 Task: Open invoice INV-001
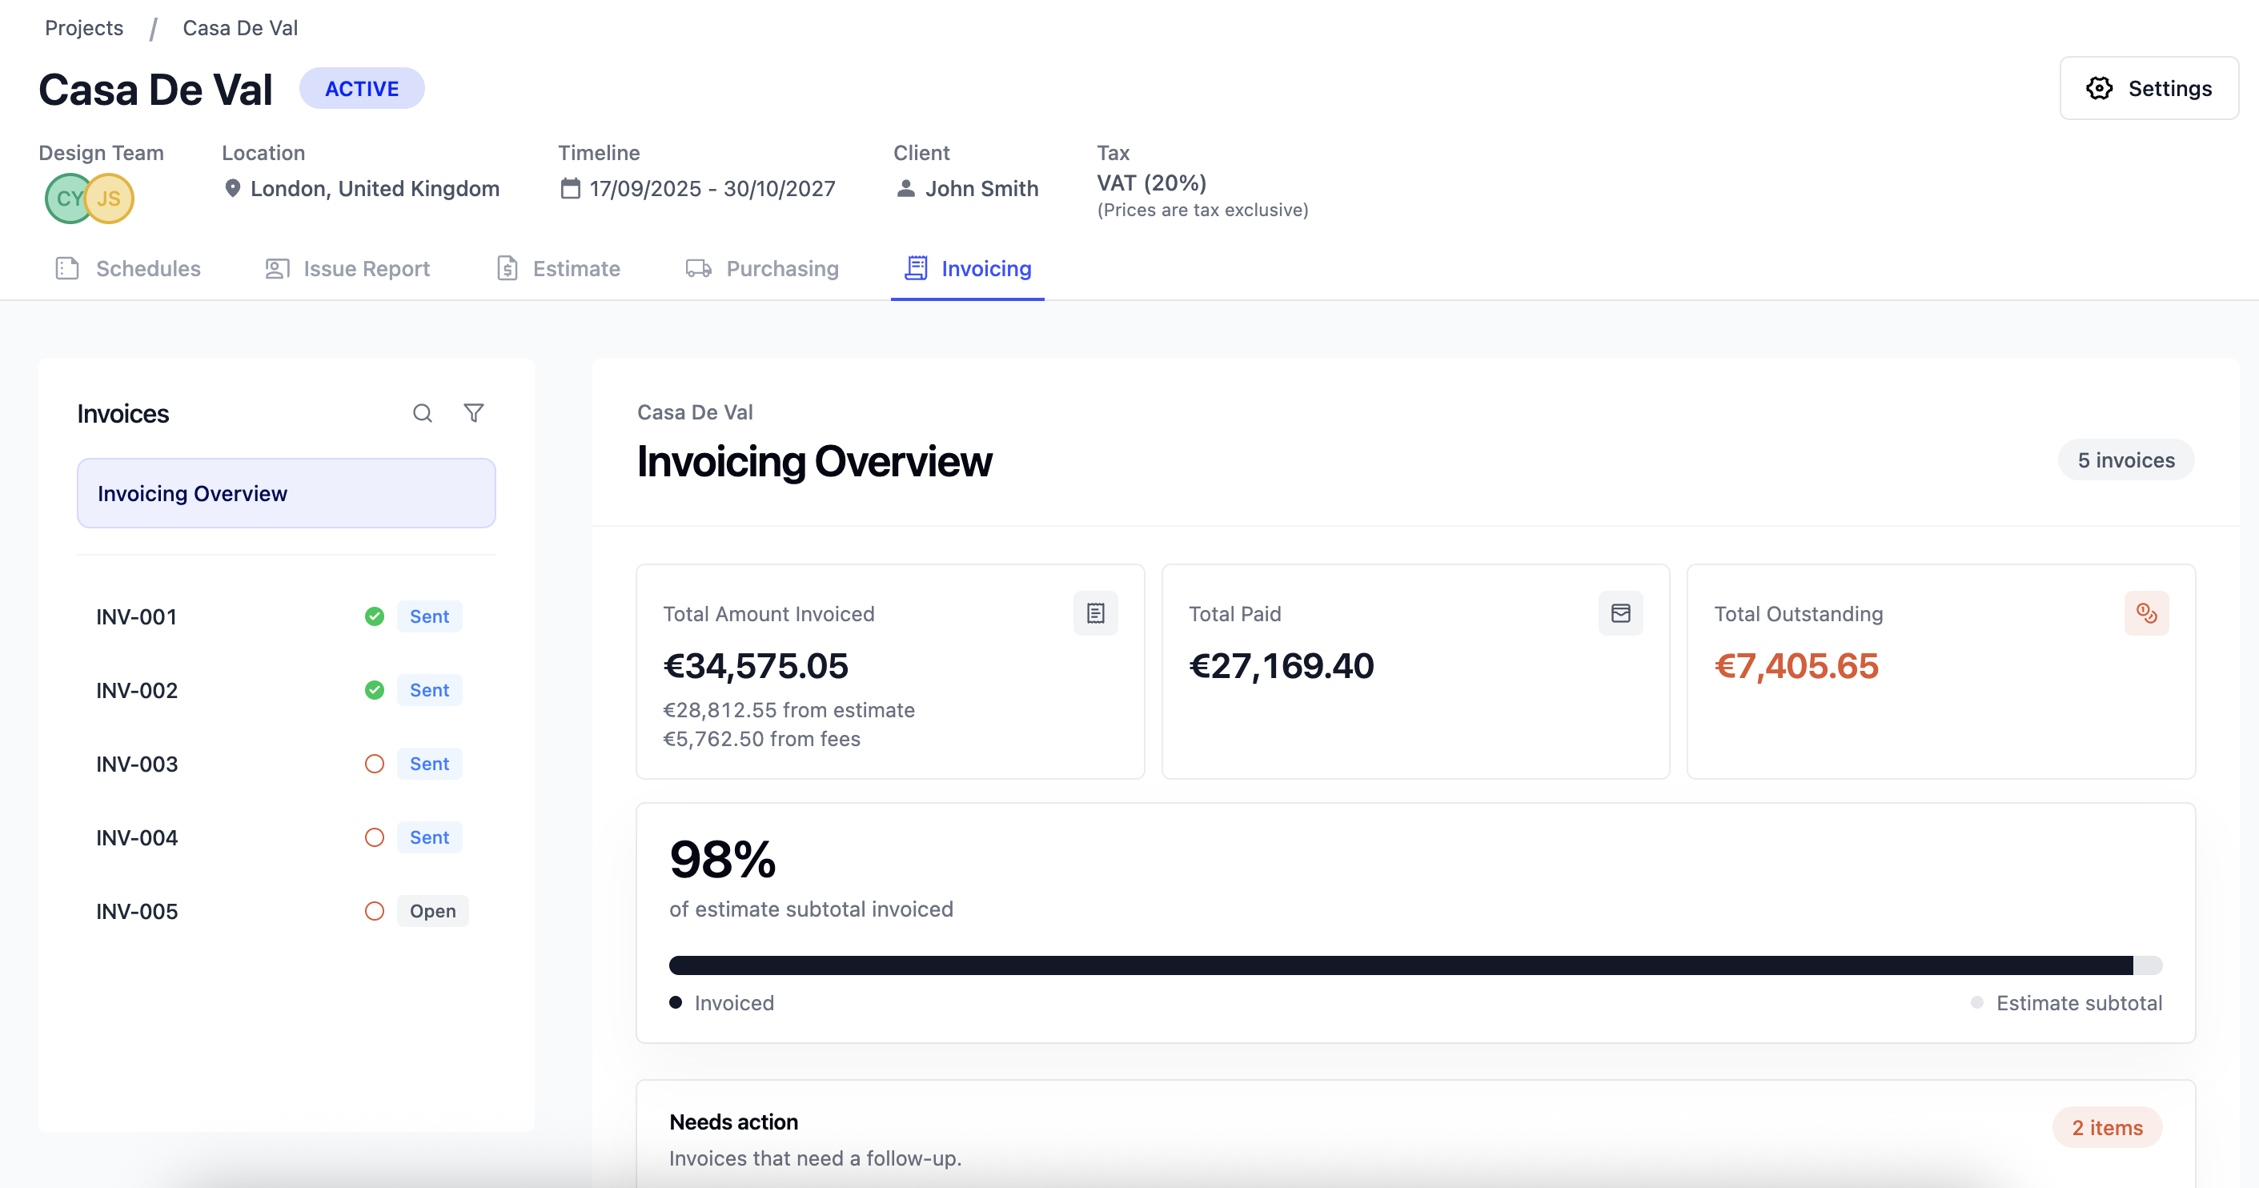pos(287,616)
